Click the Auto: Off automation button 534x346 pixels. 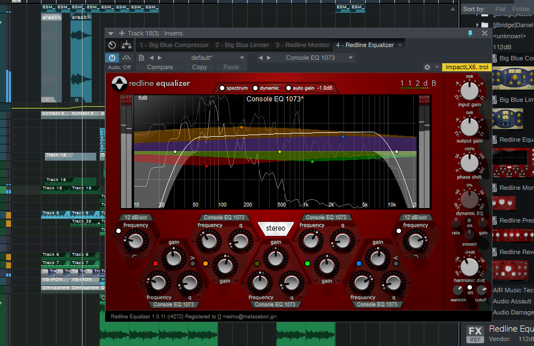(119, 68)
